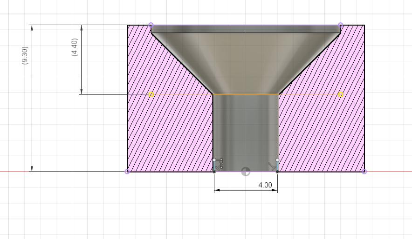Select the orange horizontal sketch line
412x239 pixels.
[x=246, y=94]
